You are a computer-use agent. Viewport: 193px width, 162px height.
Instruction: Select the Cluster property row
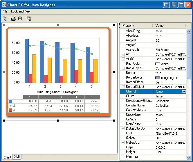coord(153,96)
